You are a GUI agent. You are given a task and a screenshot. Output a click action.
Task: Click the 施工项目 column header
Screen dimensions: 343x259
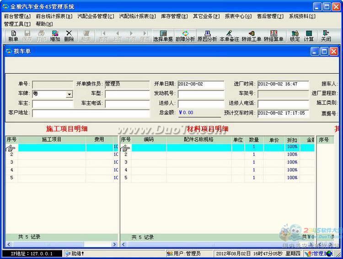52,140
